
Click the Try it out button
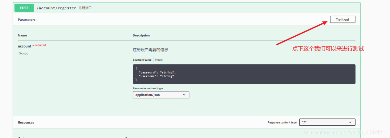pyautogui.click(x=343, y=19)
